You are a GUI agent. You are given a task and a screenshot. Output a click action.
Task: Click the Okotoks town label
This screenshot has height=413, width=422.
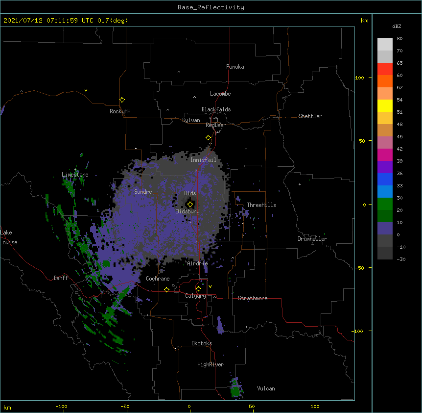click(202, 343)
